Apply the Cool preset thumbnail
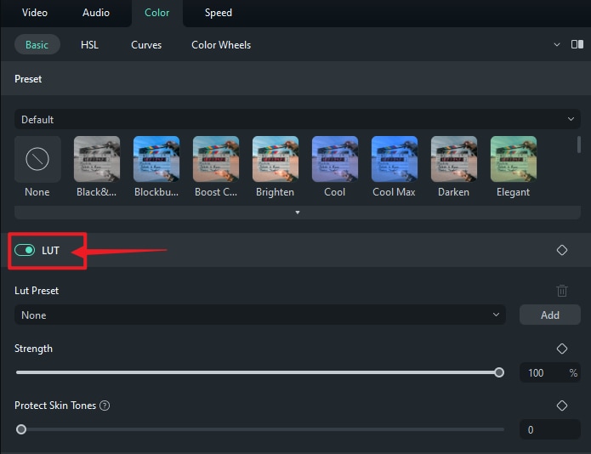591x454 pixels. point(335,159)
